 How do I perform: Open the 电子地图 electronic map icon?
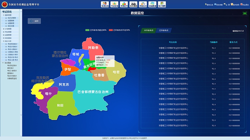[x=162, y=4]
